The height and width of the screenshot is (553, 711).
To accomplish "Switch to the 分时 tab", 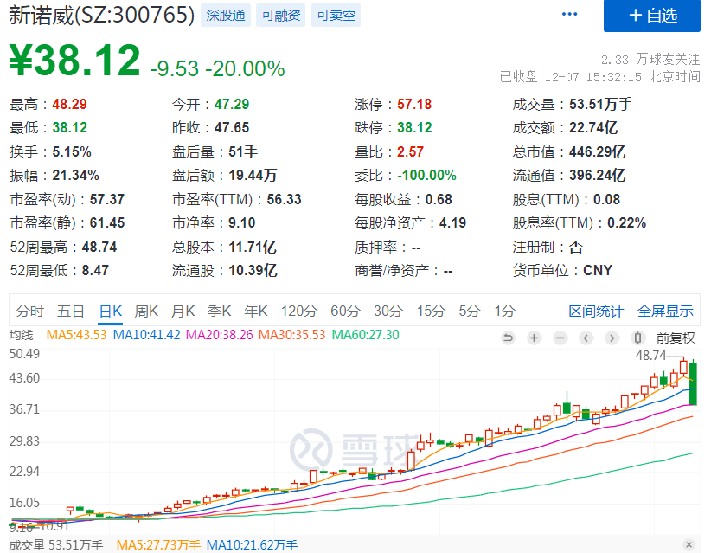I will tap(30, 312).
